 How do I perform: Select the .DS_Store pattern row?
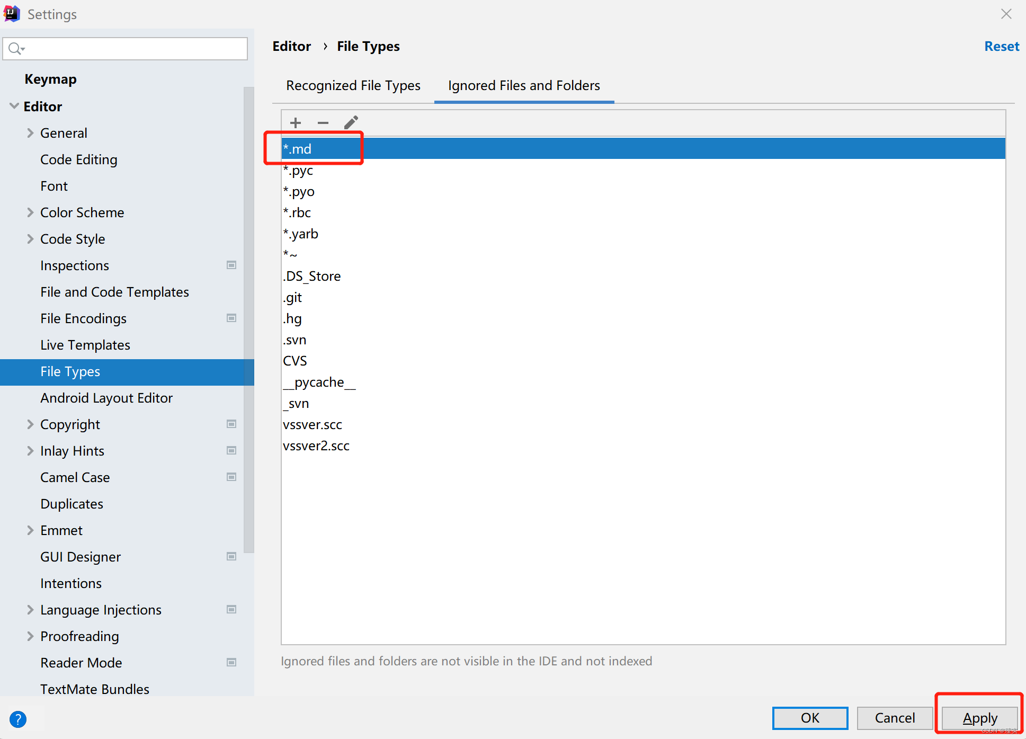point(643,276)
